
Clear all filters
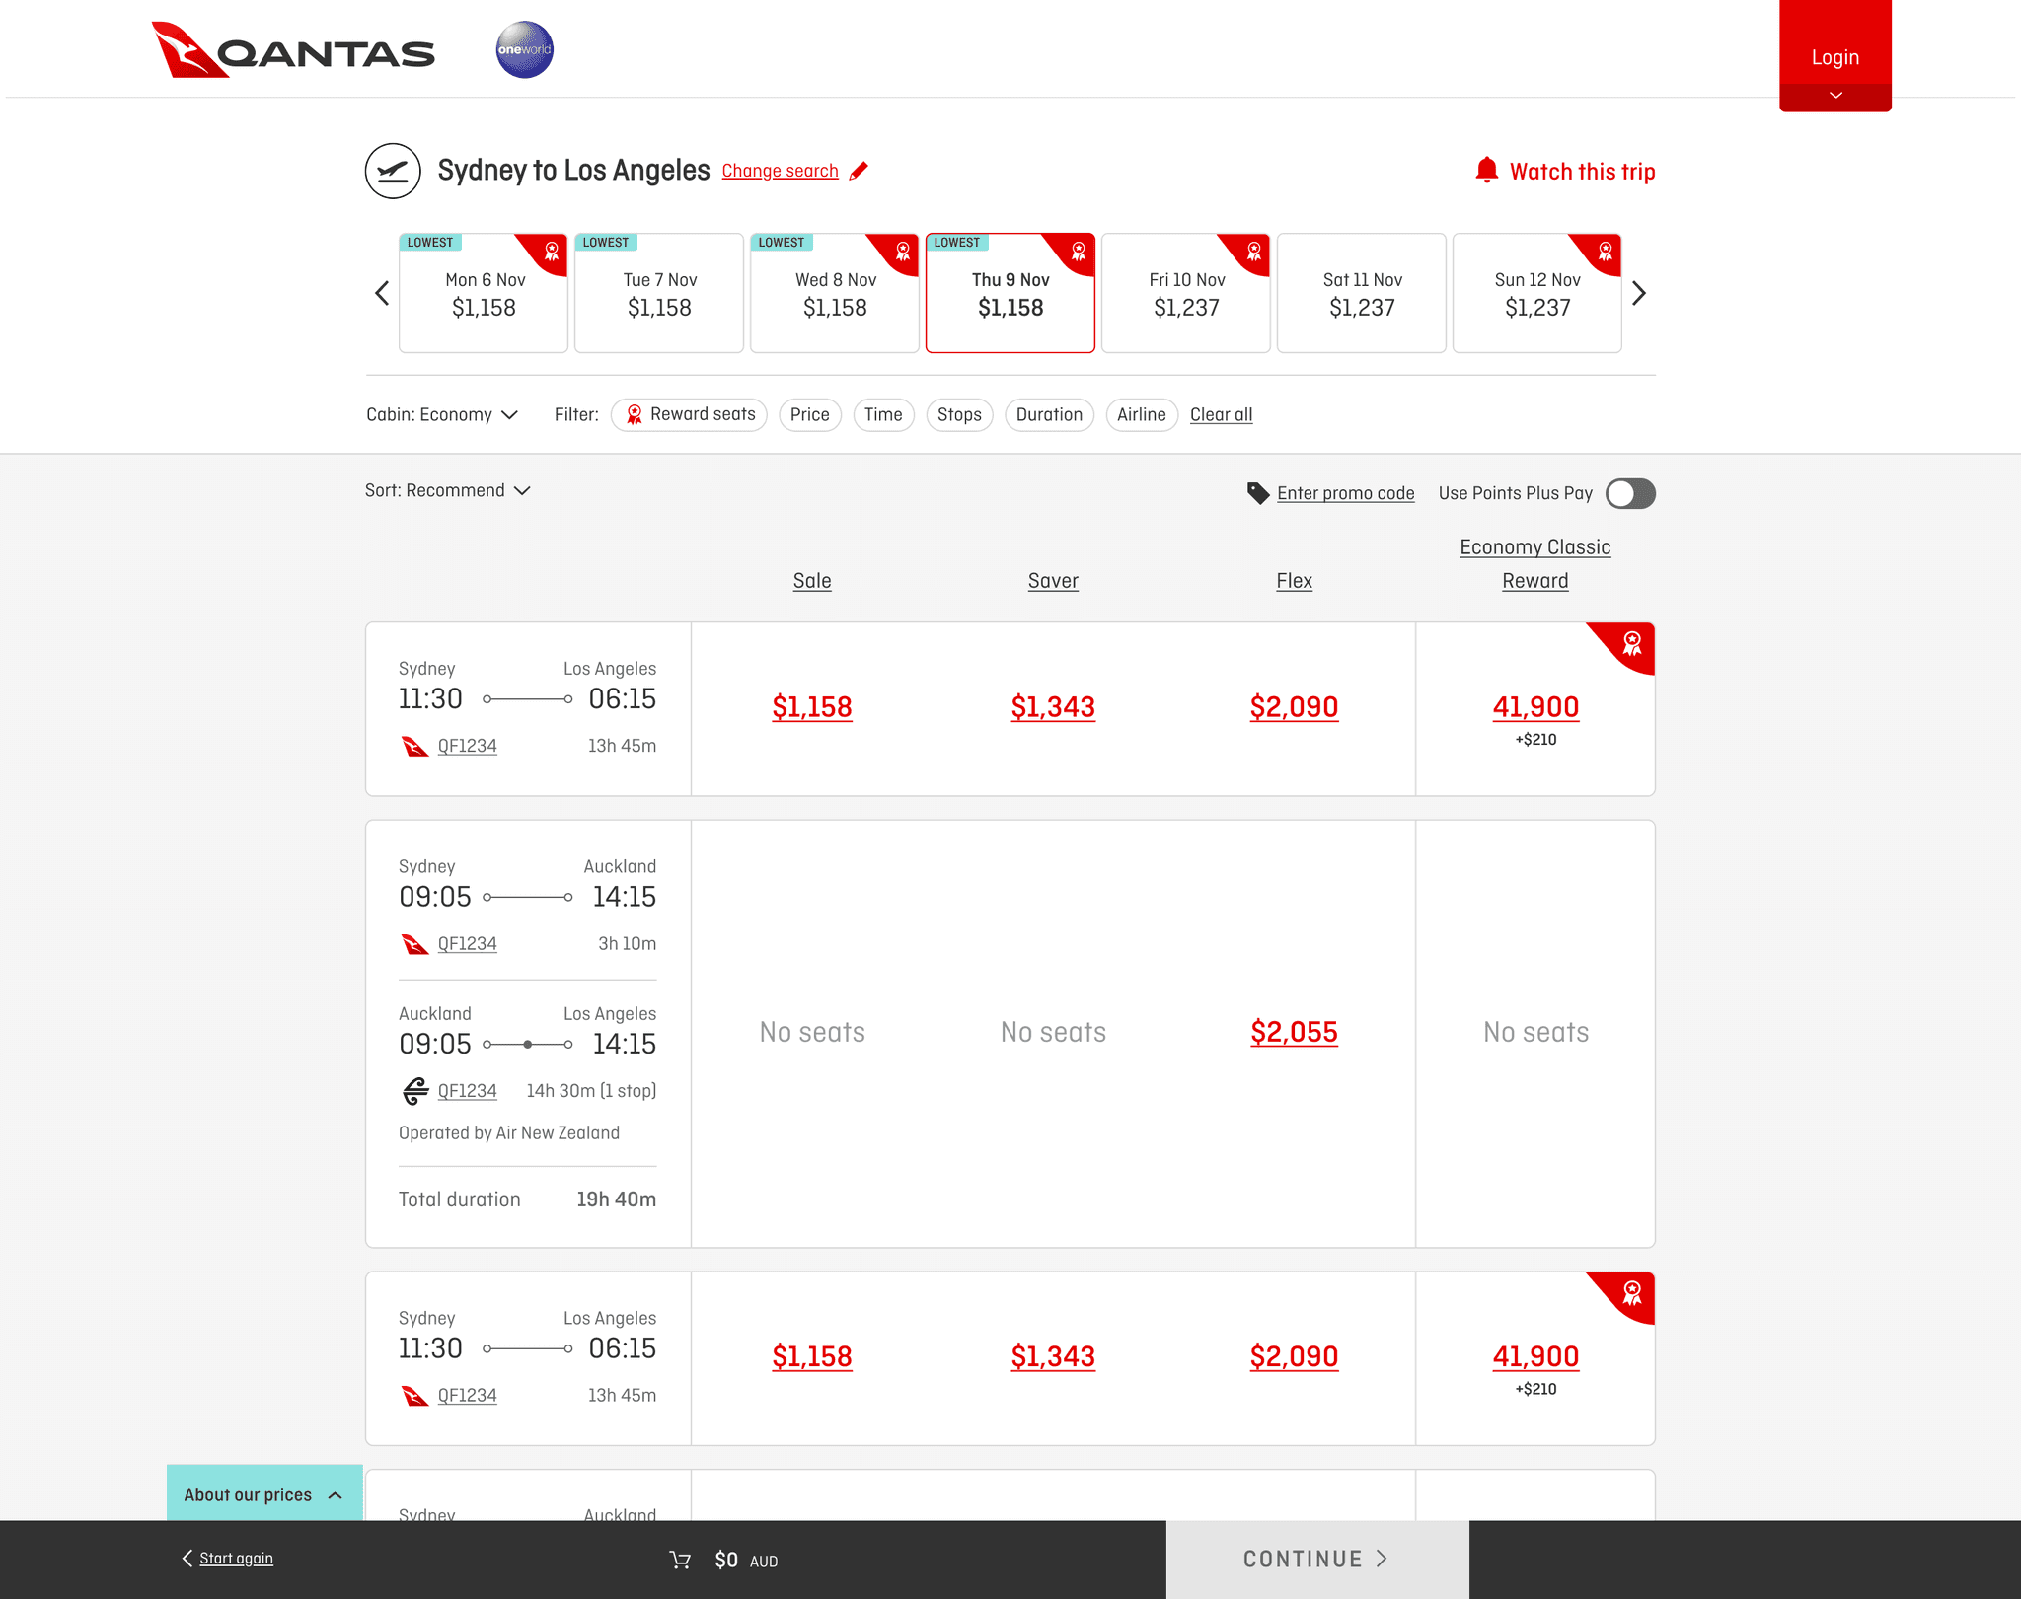click(1221, 415)
